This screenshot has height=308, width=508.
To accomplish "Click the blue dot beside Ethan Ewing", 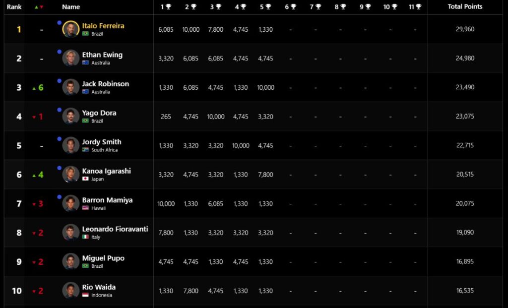I will coord(60,52).
